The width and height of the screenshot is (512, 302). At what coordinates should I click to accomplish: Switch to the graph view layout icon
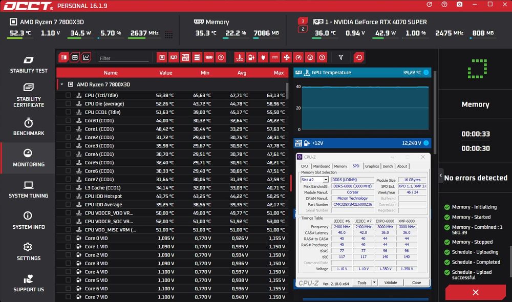coord(86,57)
